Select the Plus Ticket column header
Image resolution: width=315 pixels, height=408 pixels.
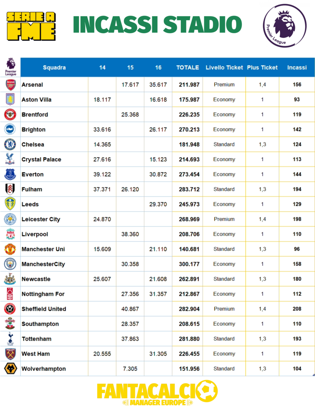pyautogui.click(x=262, y=68)
